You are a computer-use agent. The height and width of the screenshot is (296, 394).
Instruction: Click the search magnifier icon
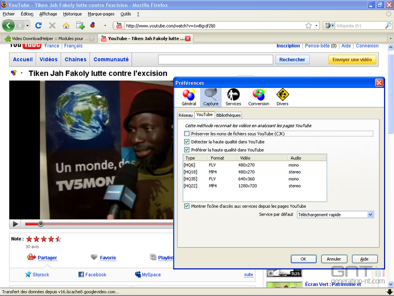[x=388, y=25]
